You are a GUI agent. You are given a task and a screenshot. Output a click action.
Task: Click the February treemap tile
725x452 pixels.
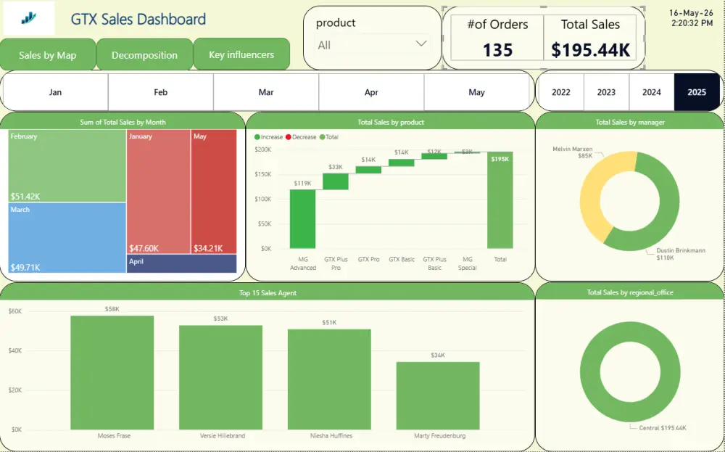point(67,165)
